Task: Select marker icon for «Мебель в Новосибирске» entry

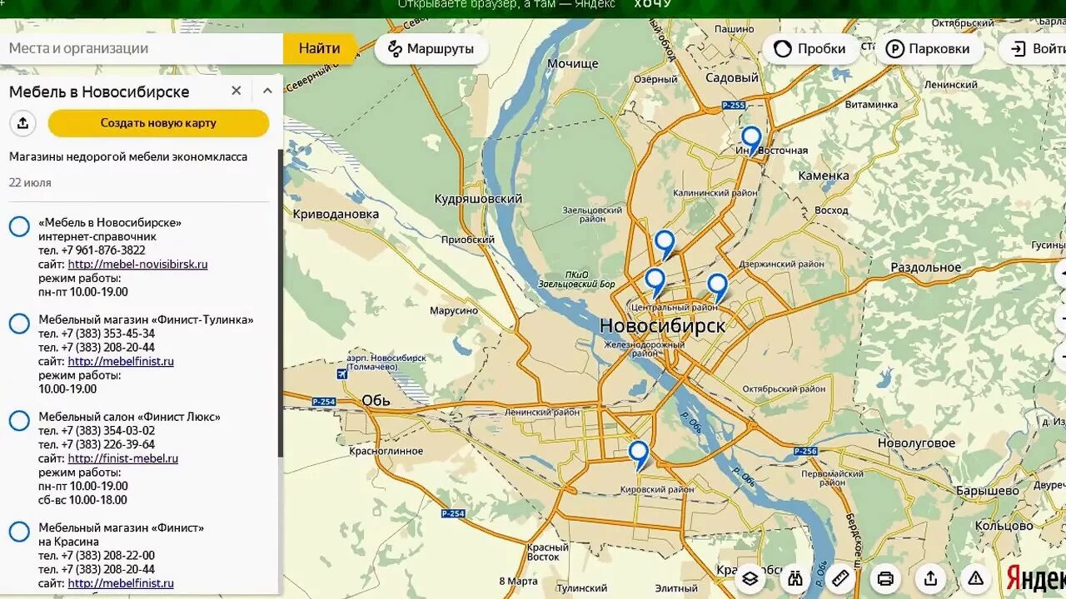Action: (19, 226)
